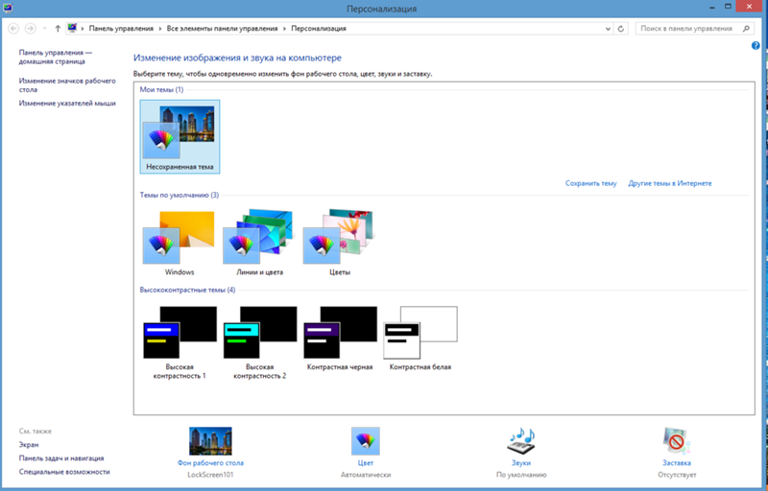Go up one level with the Up arrow

click(58, 29)
